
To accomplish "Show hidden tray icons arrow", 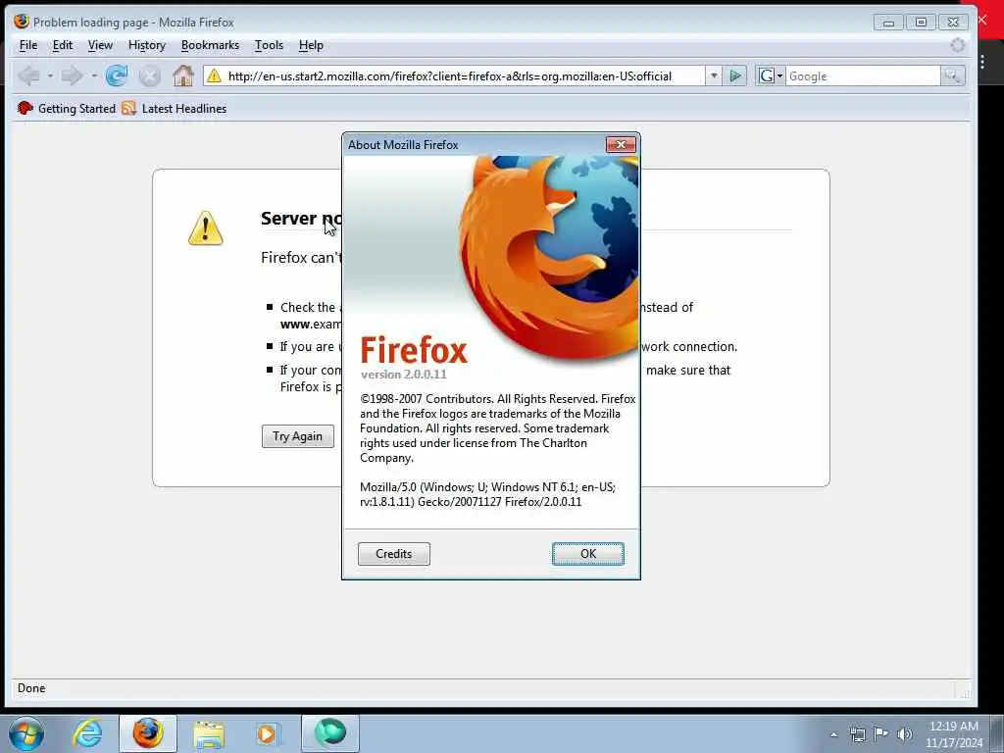I will [833, 734].
